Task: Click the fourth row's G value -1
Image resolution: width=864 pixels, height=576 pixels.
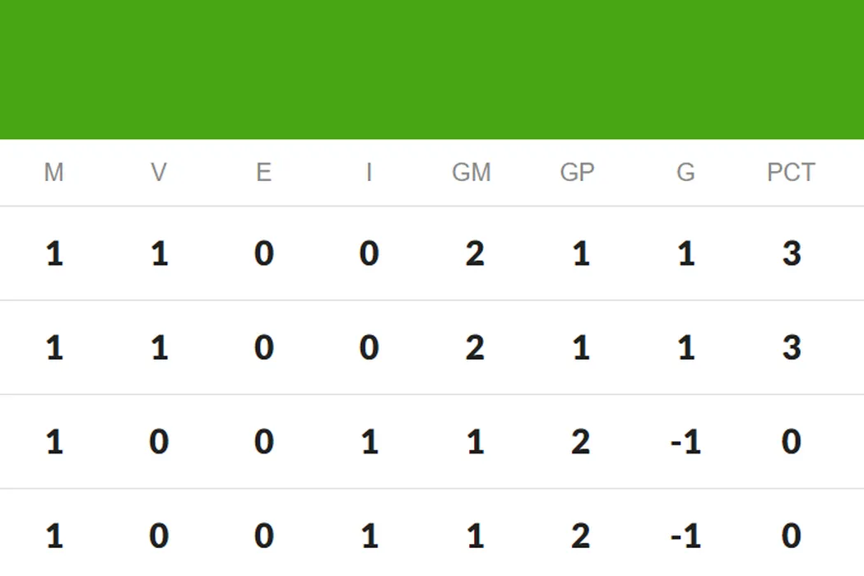Action: pos(685,537)
